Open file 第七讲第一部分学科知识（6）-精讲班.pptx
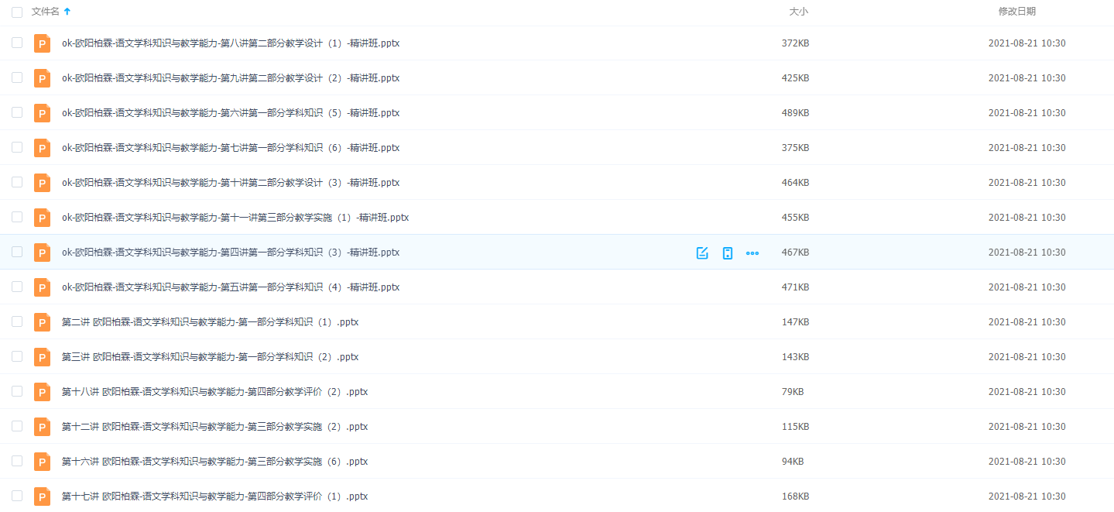Screen dimensions: 1114x512 tap(231, 148)
